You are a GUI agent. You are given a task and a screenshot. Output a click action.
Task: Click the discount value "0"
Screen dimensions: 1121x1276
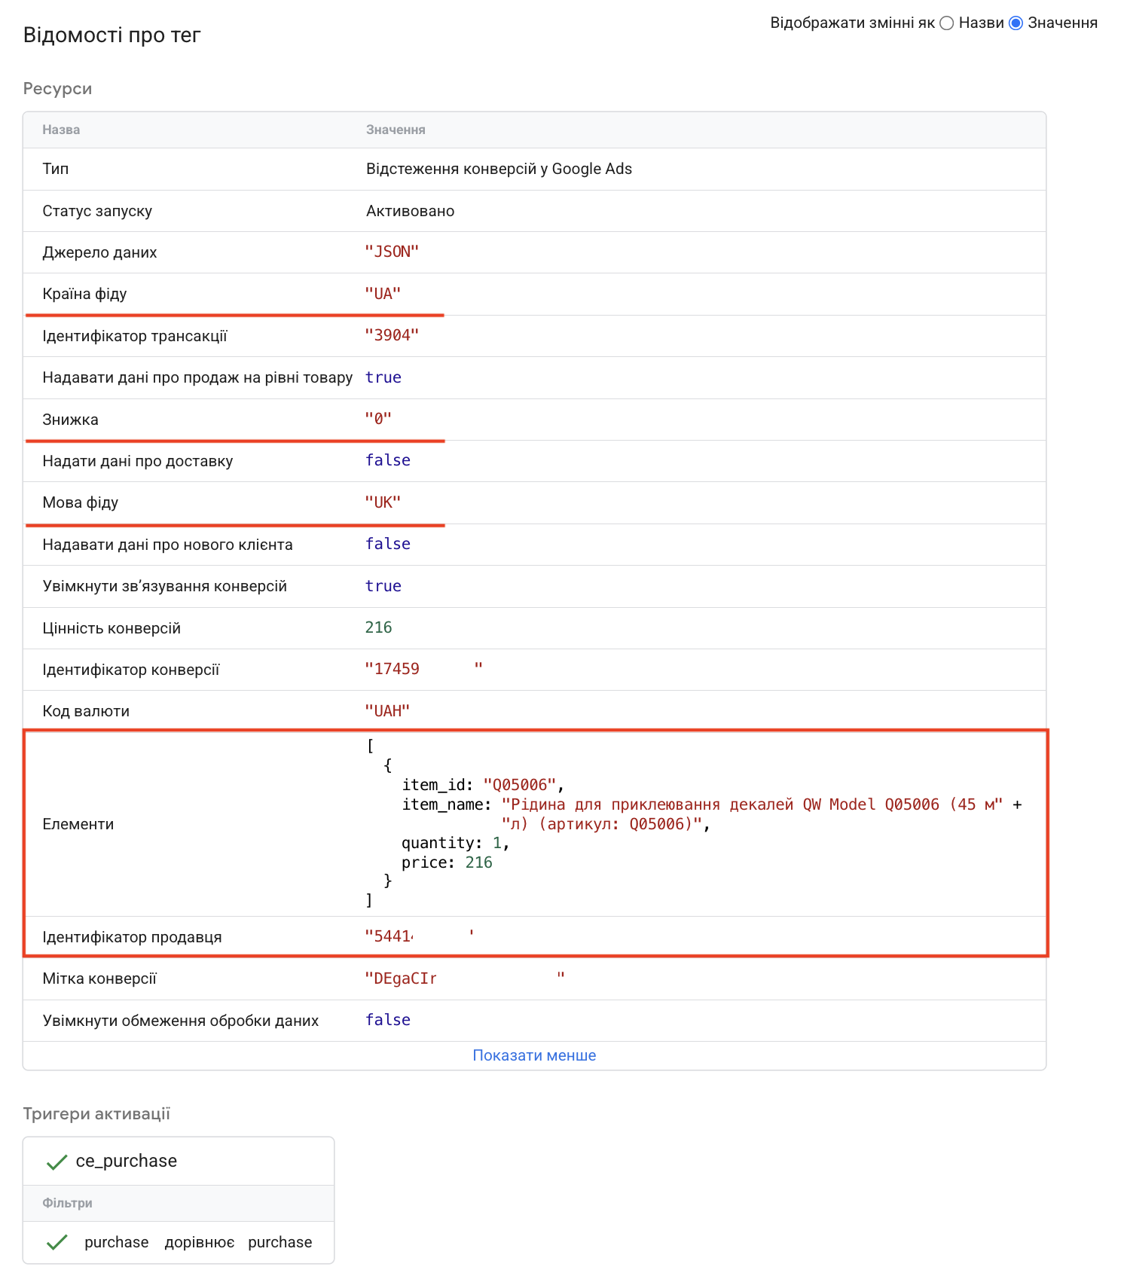pos(378,419)
